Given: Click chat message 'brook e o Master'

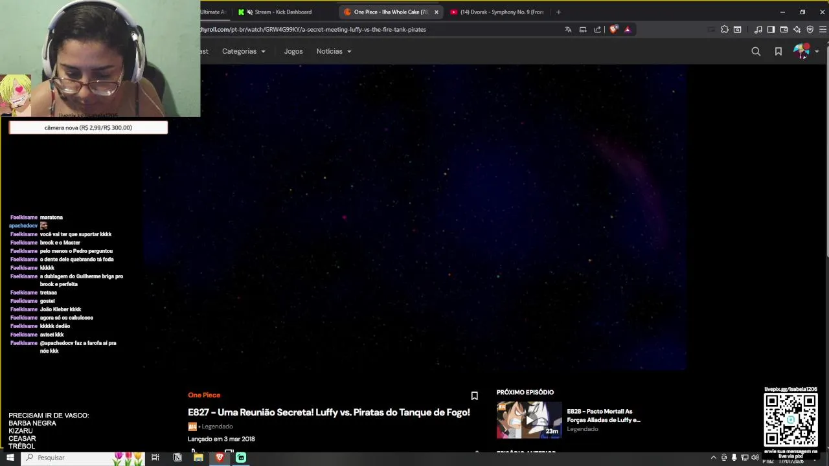Looking at the screenshot, I should click(x=60, y=243).
